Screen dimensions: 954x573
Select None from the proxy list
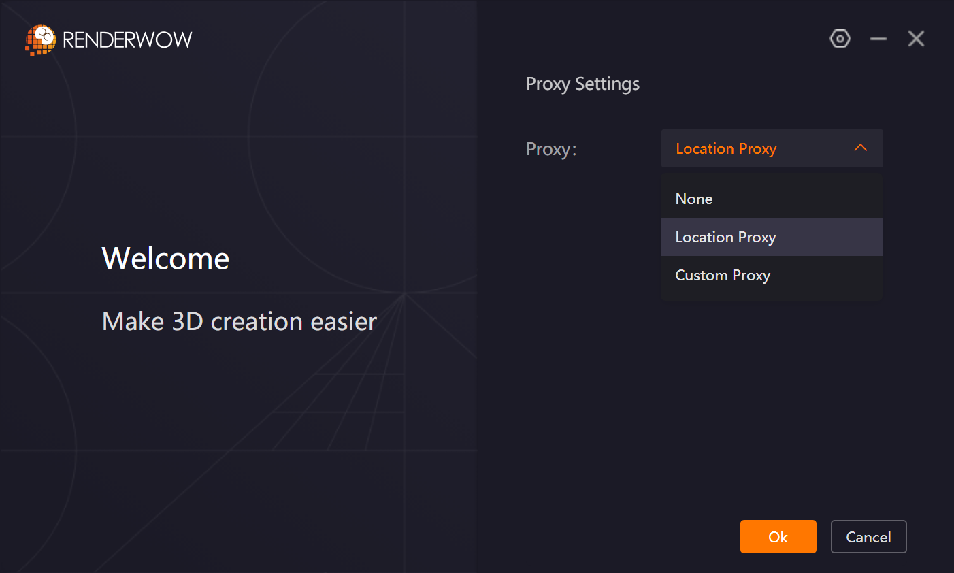[x=772, y=199]
